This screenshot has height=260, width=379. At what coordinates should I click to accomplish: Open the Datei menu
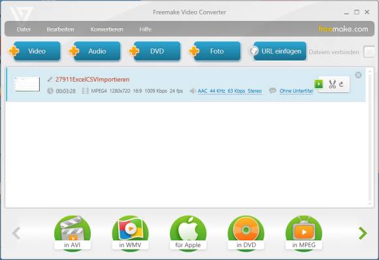24,29
